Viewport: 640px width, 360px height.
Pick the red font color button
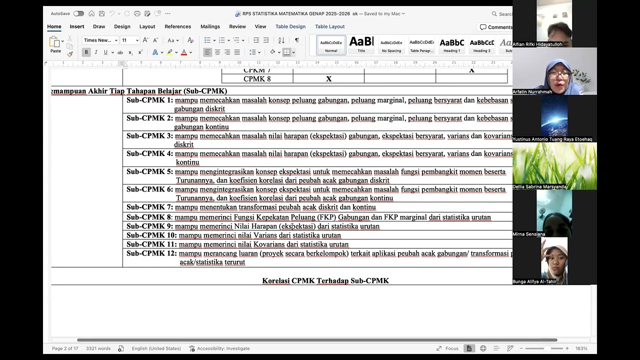[x=184, y=52]
